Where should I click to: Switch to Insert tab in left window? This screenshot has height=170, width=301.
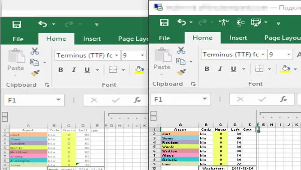(x=92, y=39)
